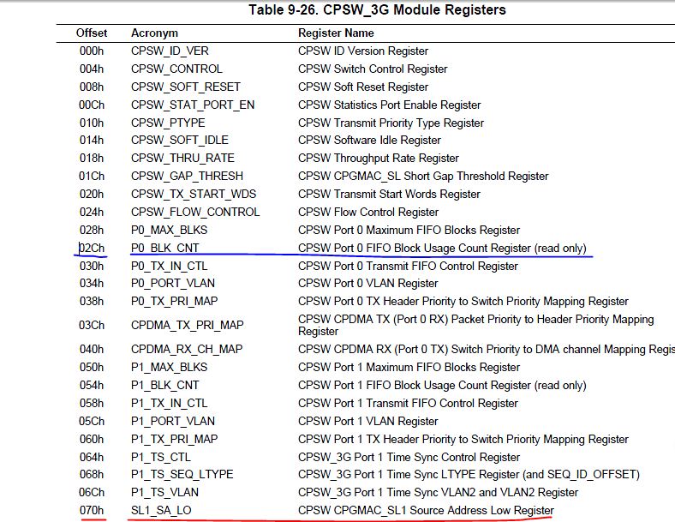Click the acronym 'P0_TX_PRI_MAP'
675x522 pixels.
[x=174, y=302]
